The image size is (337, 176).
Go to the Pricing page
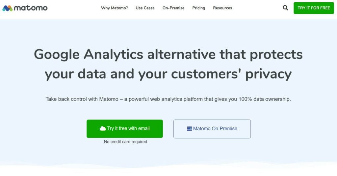[198, 8]
